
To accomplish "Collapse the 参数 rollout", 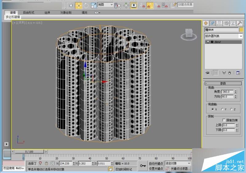I will (223, 83).
